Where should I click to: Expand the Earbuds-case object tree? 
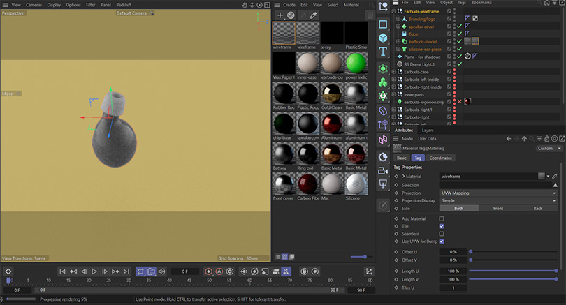pos(394,72)
